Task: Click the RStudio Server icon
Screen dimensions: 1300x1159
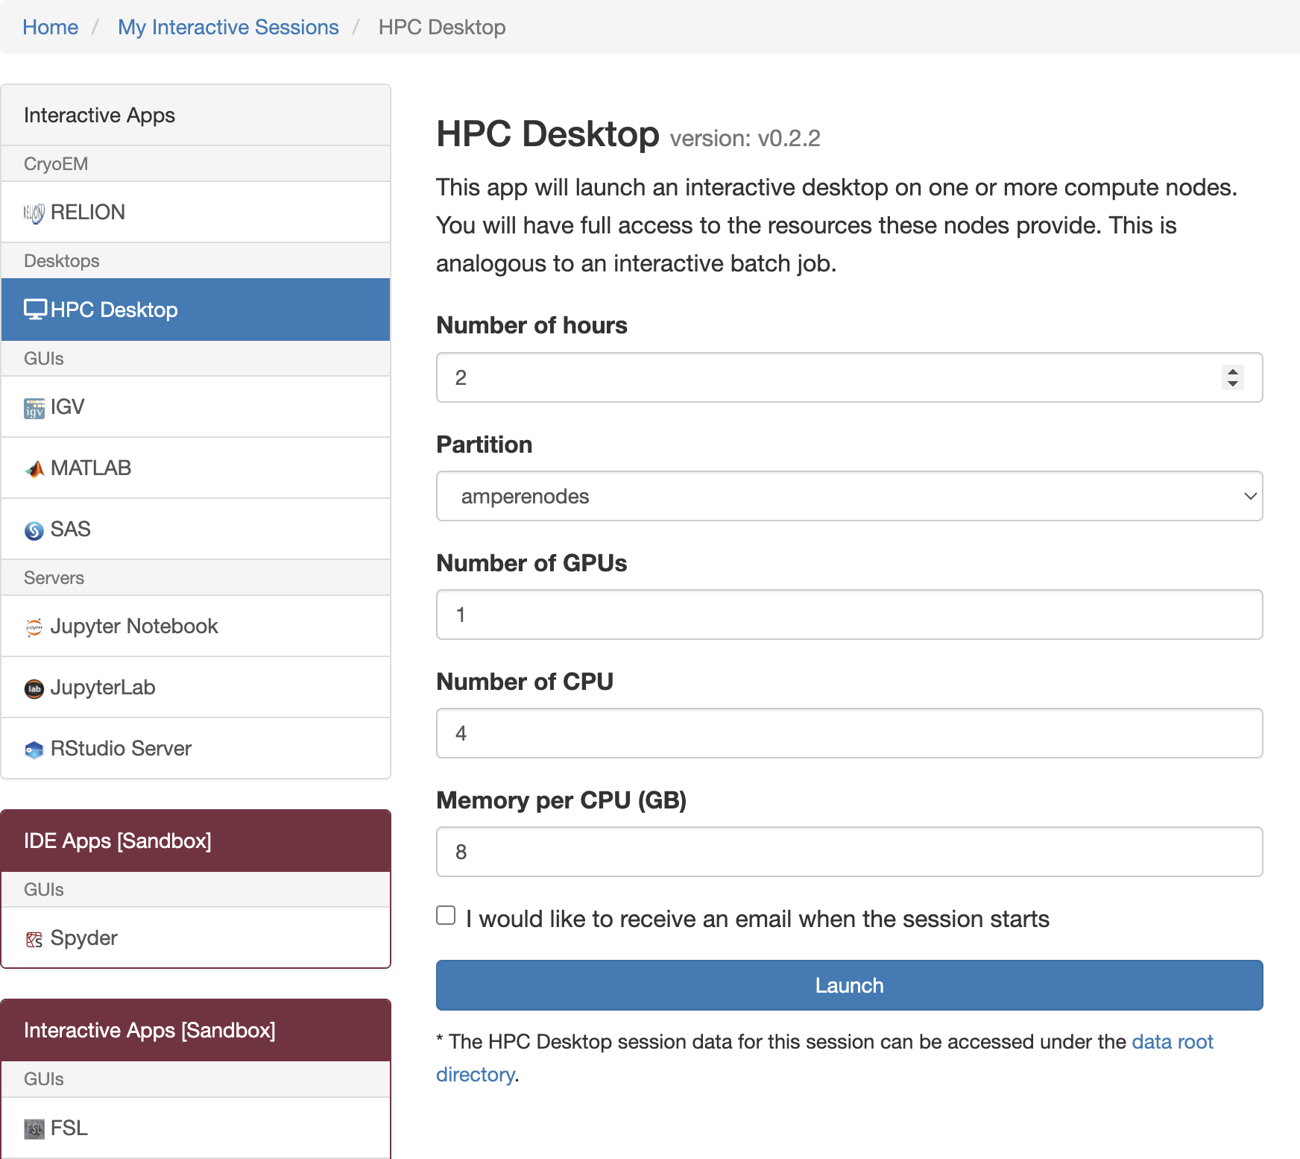Action: click(x=34, y=750)
